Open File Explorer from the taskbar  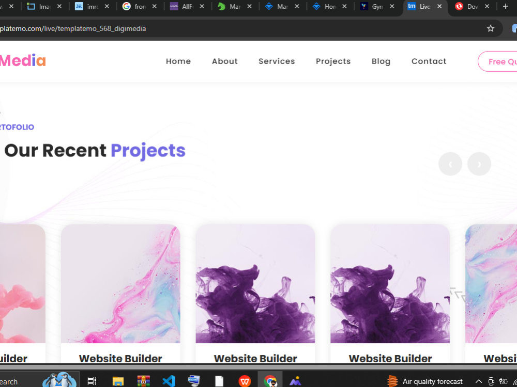118,381
